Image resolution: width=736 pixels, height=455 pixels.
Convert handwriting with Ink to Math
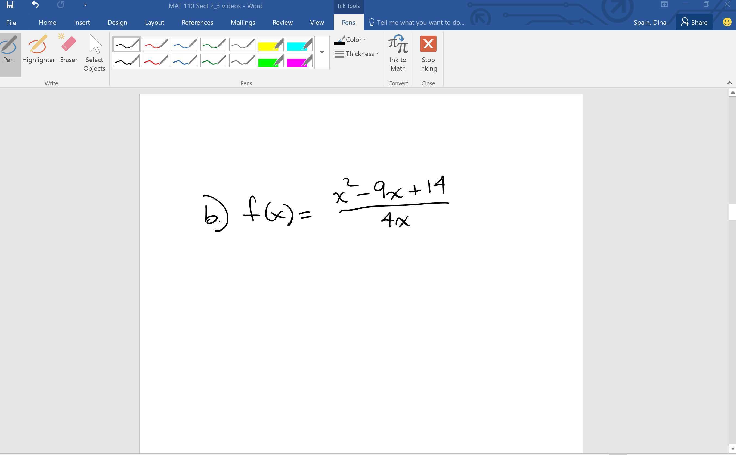click(398, 54)
